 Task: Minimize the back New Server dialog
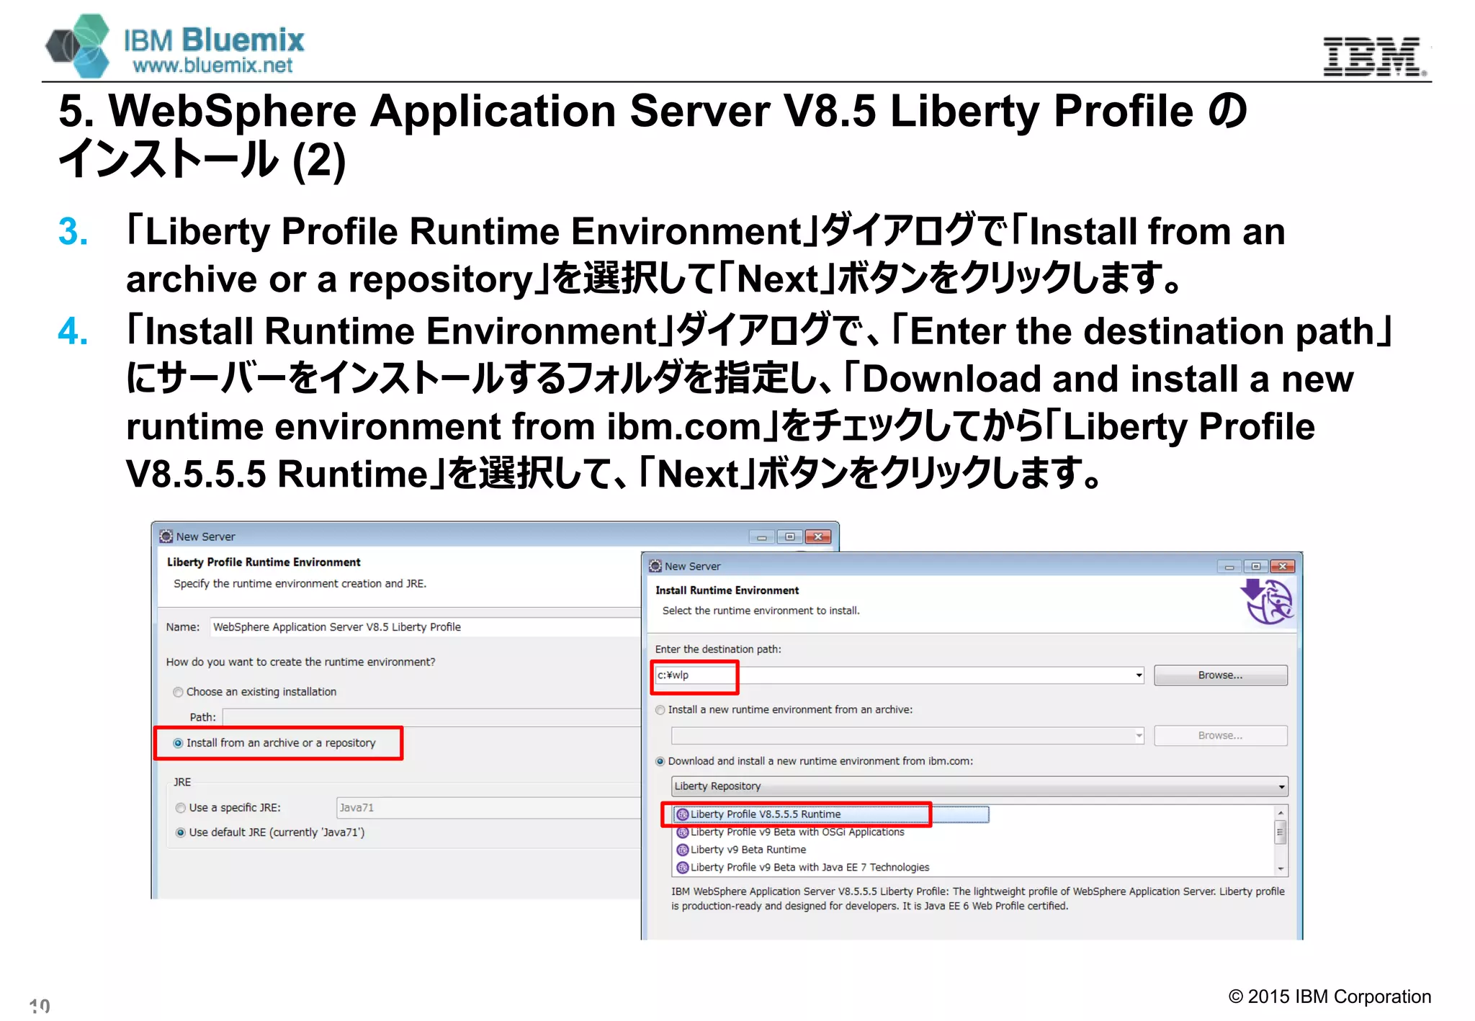tap(762, 537)
